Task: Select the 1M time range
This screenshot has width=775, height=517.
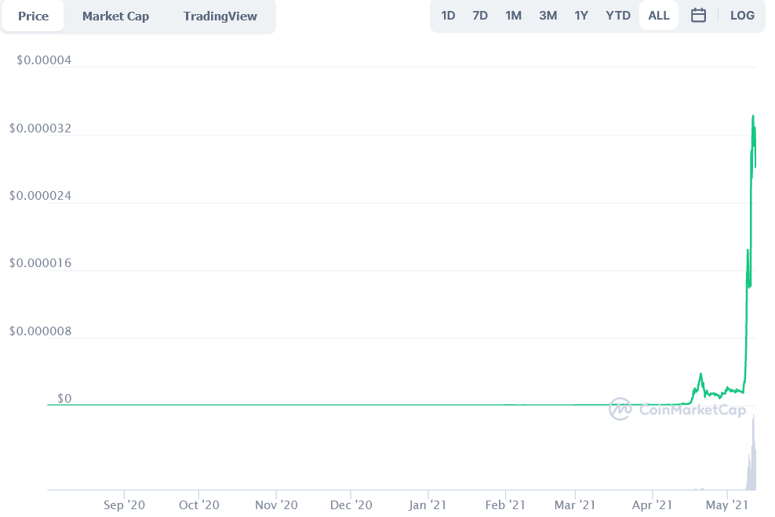Action: pos(513,16)
